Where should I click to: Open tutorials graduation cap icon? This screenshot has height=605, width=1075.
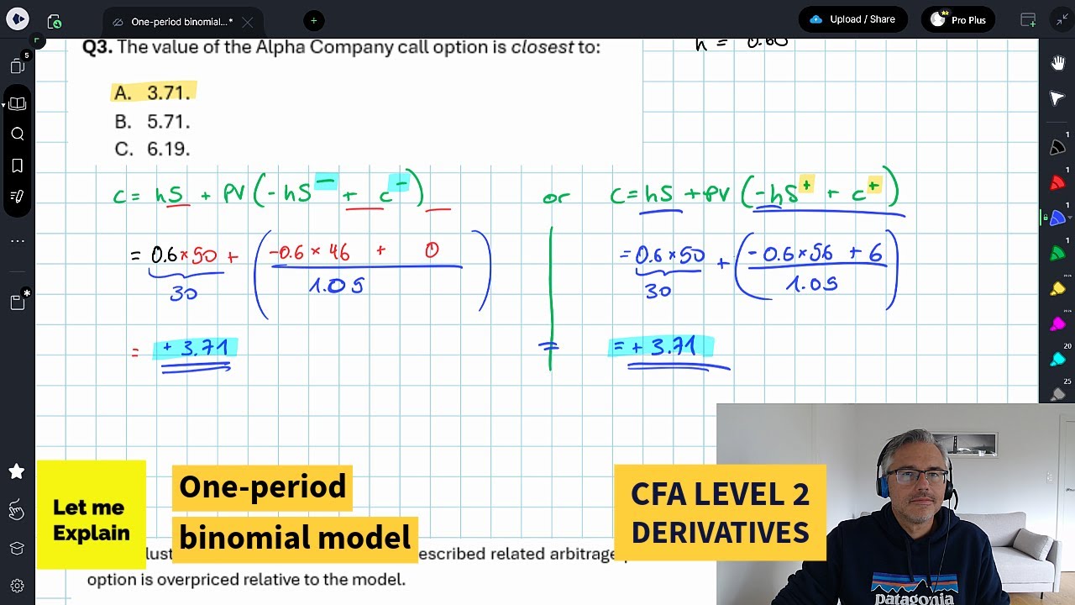click(17, 548)
